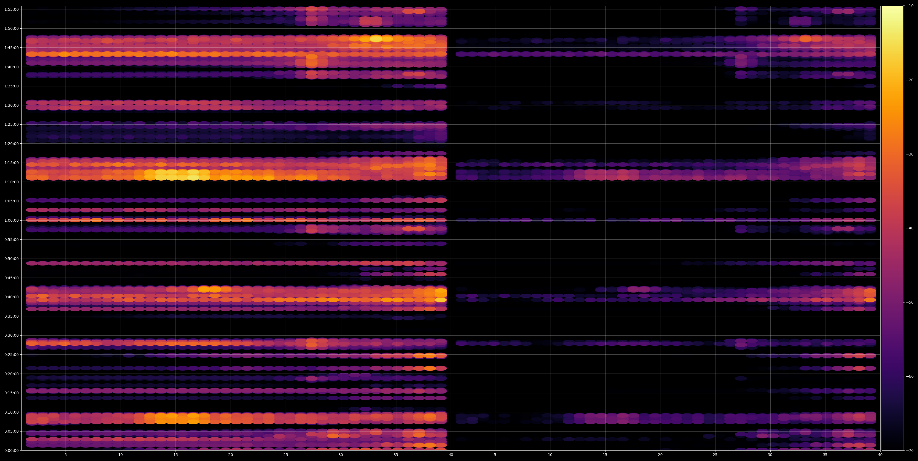Click x-axis label 40 beside the colorbar

coord(880,455)
